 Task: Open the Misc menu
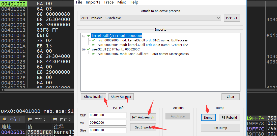122,2
